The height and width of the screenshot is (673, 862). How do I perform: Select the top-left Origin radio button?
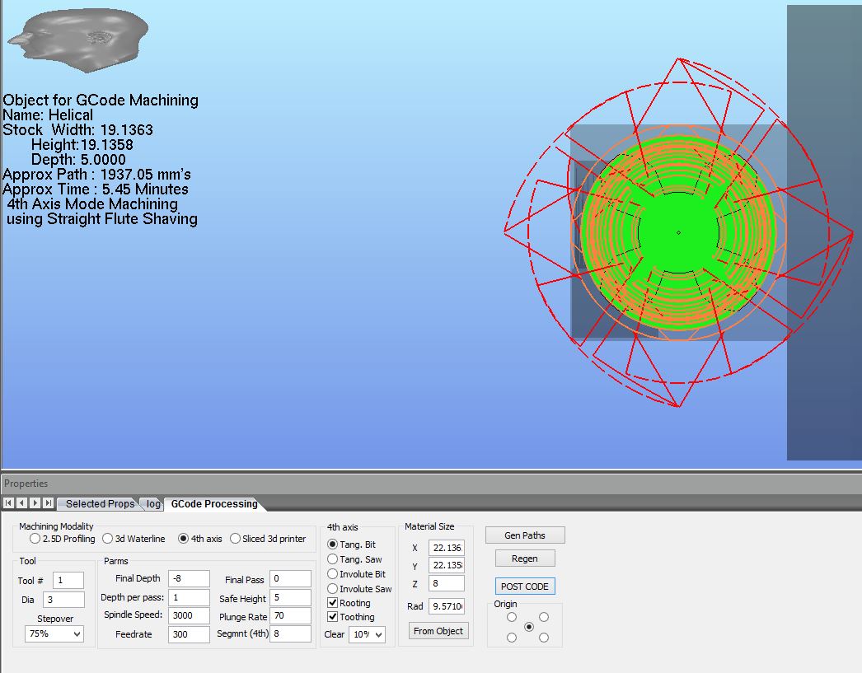pyautogui.click(x=512, y=617)
